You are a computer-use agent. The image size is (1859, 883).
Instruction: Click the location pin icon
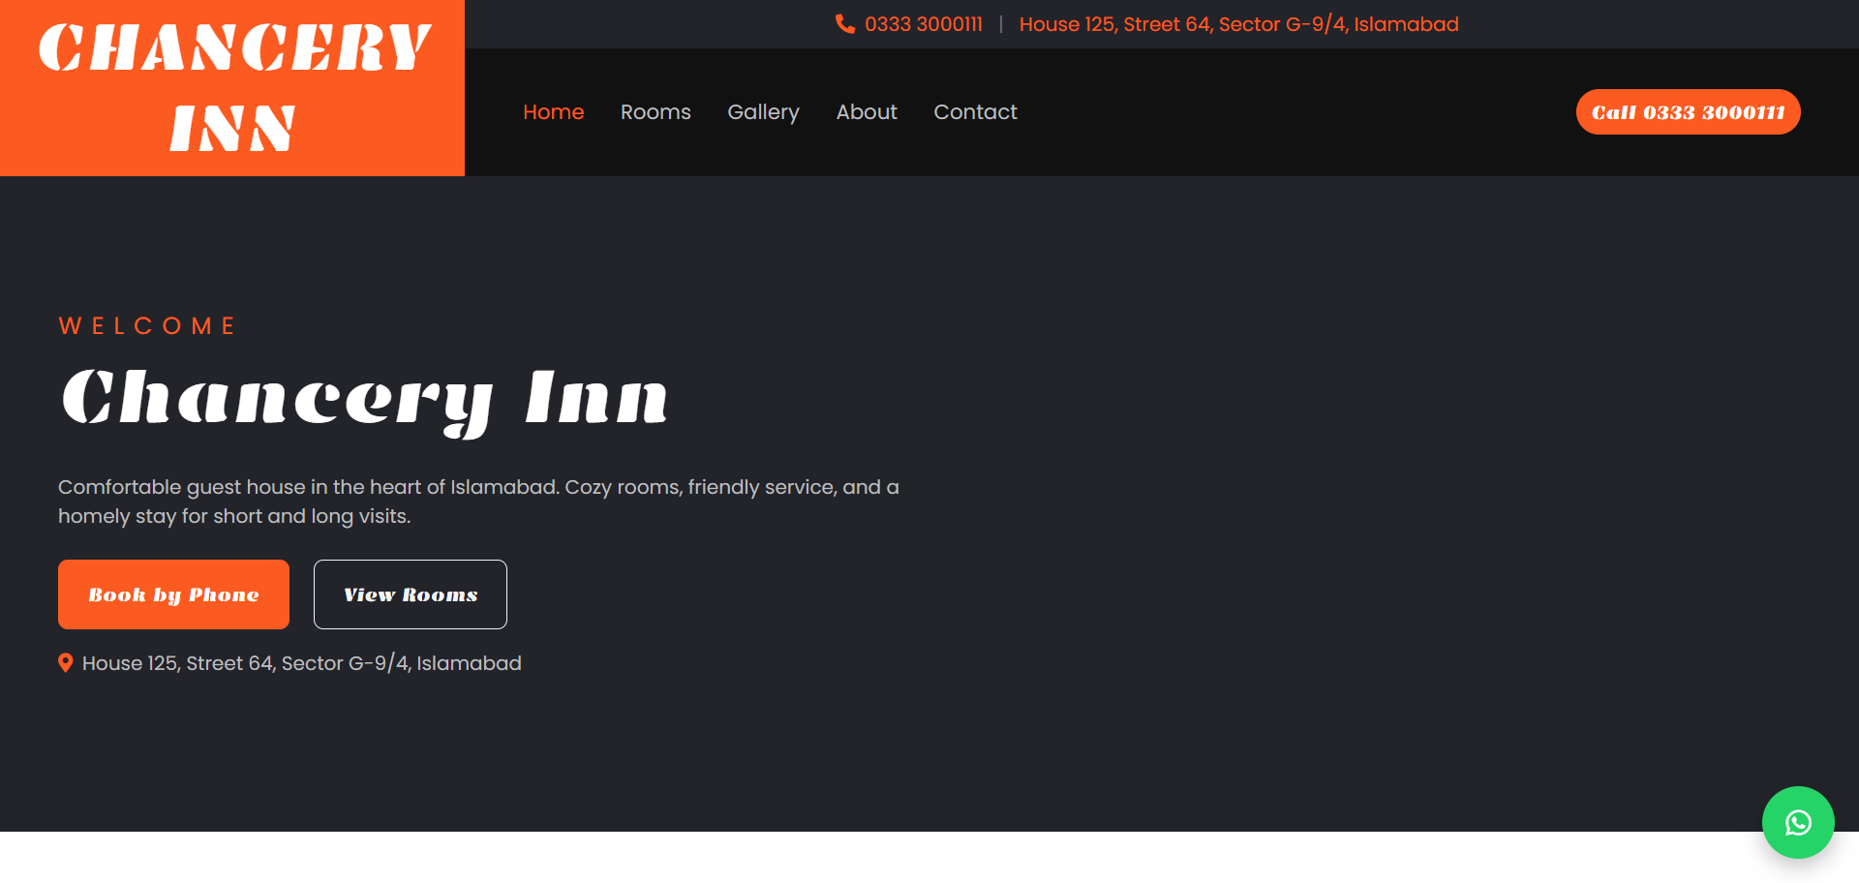point(65,663)
